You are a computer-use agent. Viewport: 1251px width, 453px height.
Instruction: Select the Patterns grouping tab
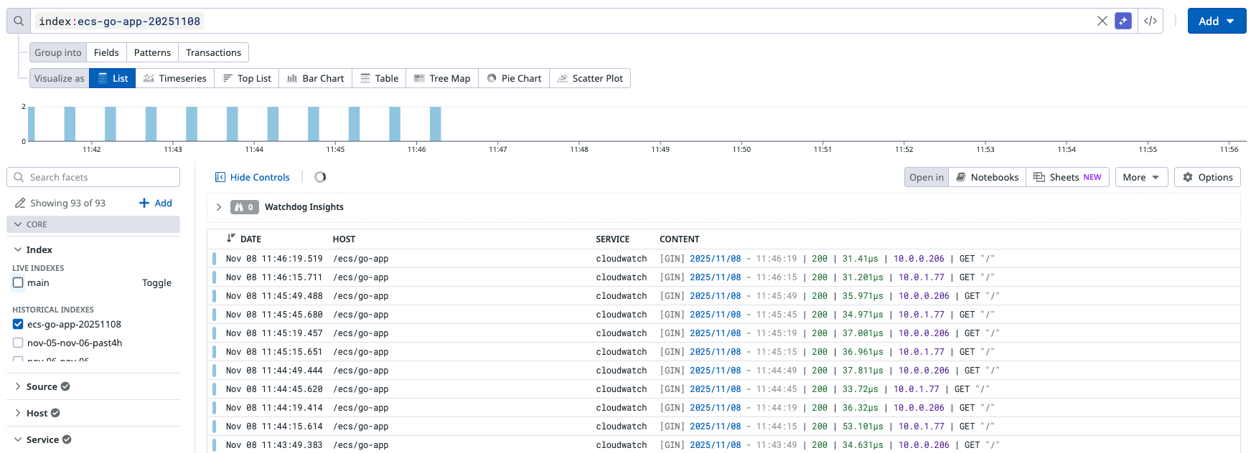click(x=152, y=52)
